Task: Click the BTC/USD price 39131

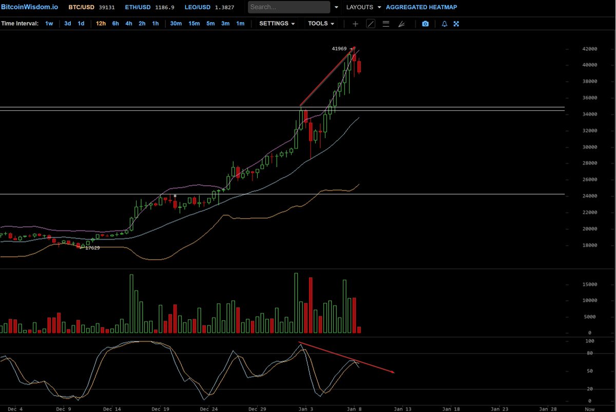Action: pyautogui.click(x=107, y=7)
